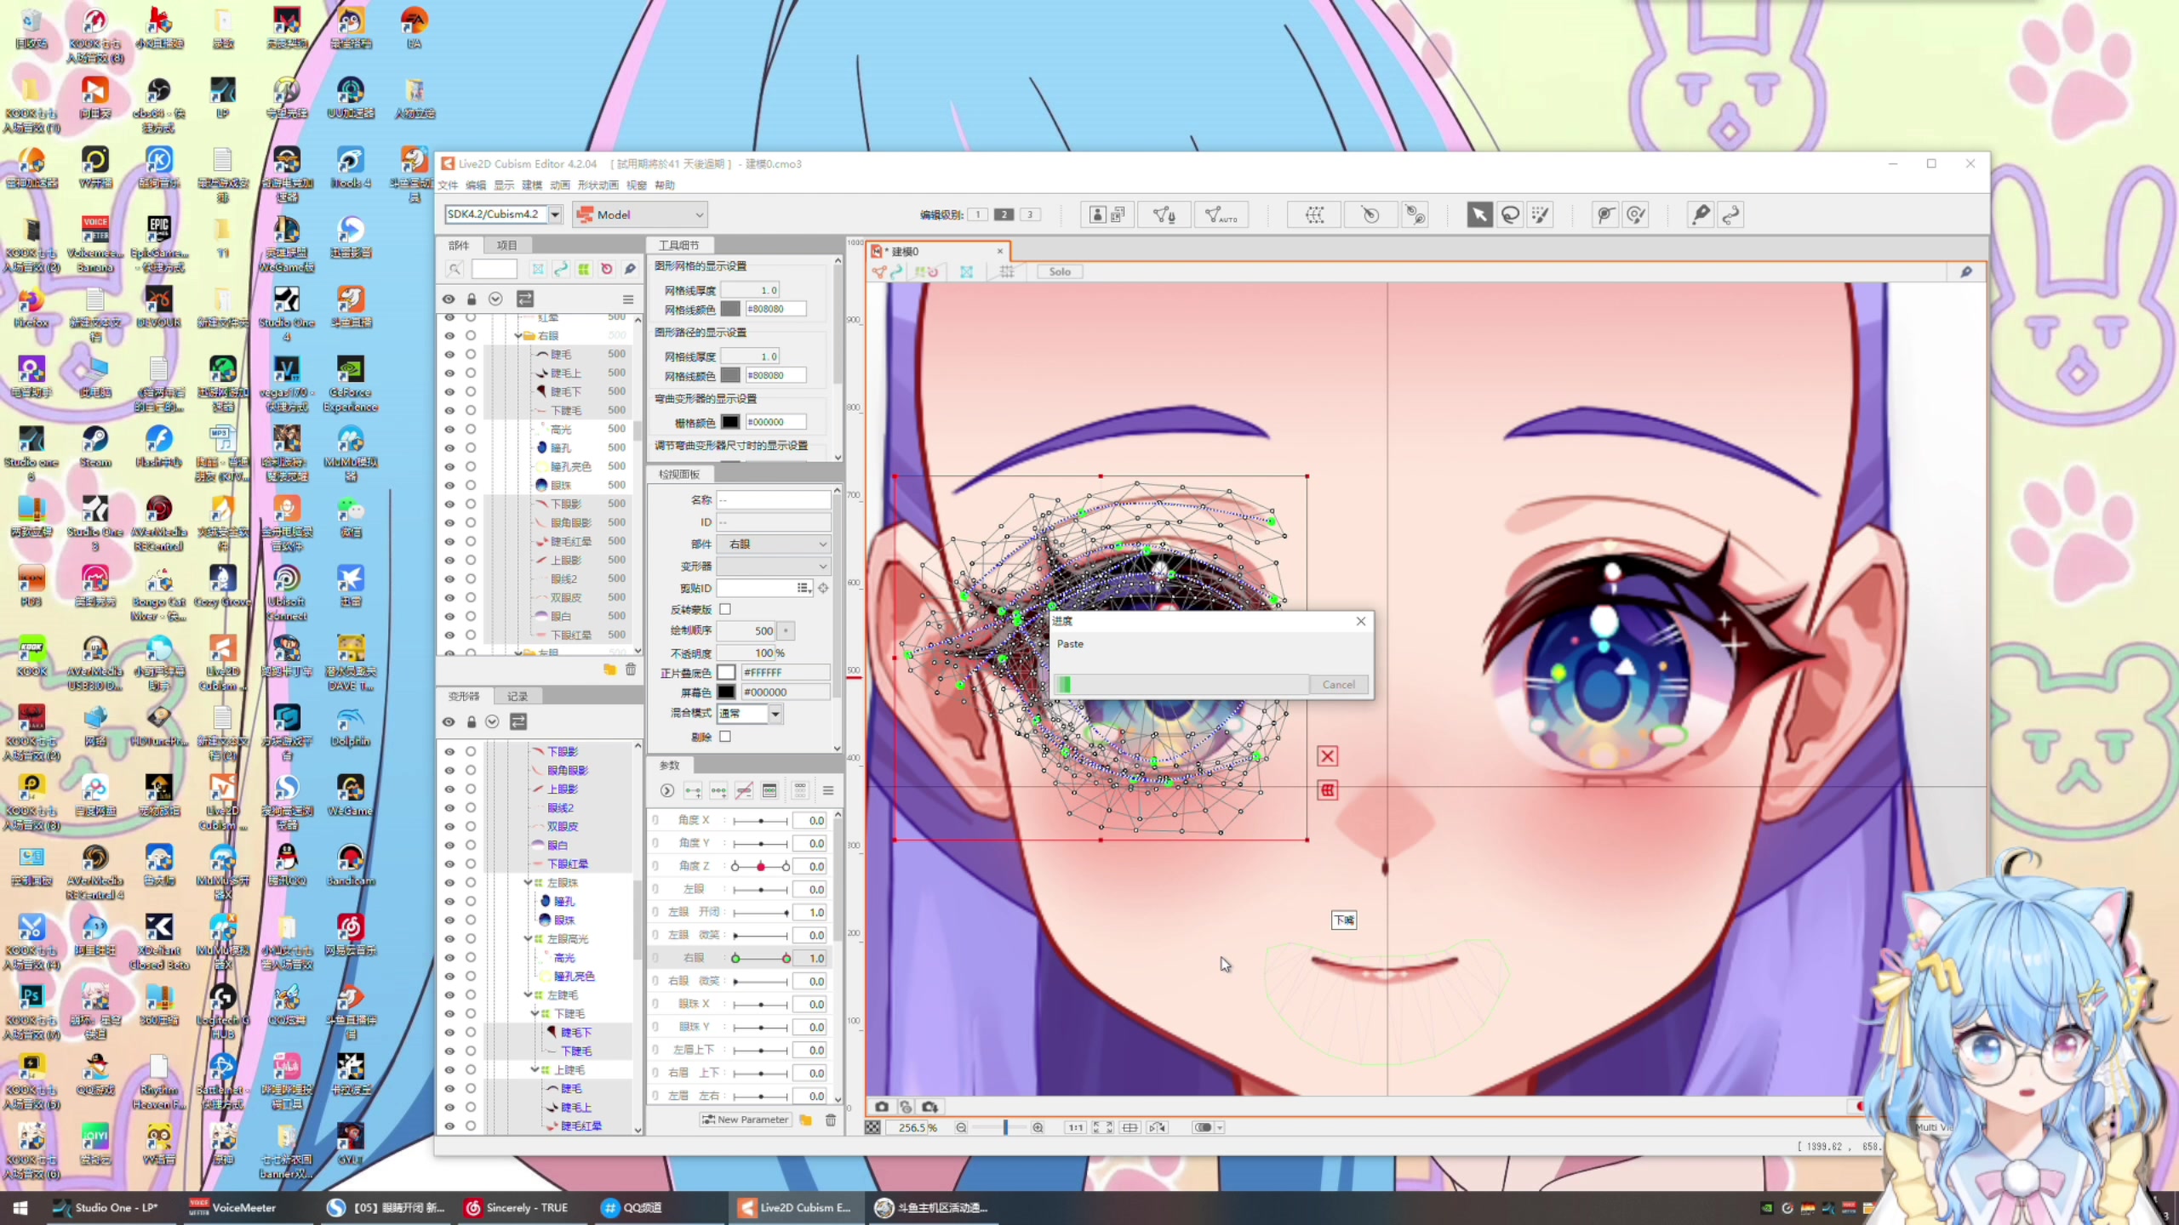Toggle lock circle for 左睫毛 in the deformer panel
This screenshot has width=2179, height=1225.
point(471,994)
